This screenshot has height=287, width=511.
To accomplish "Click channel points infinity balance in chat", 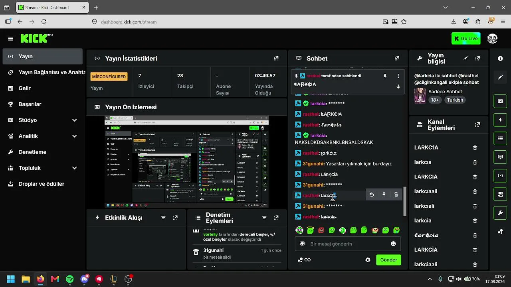I will point(304,260).
